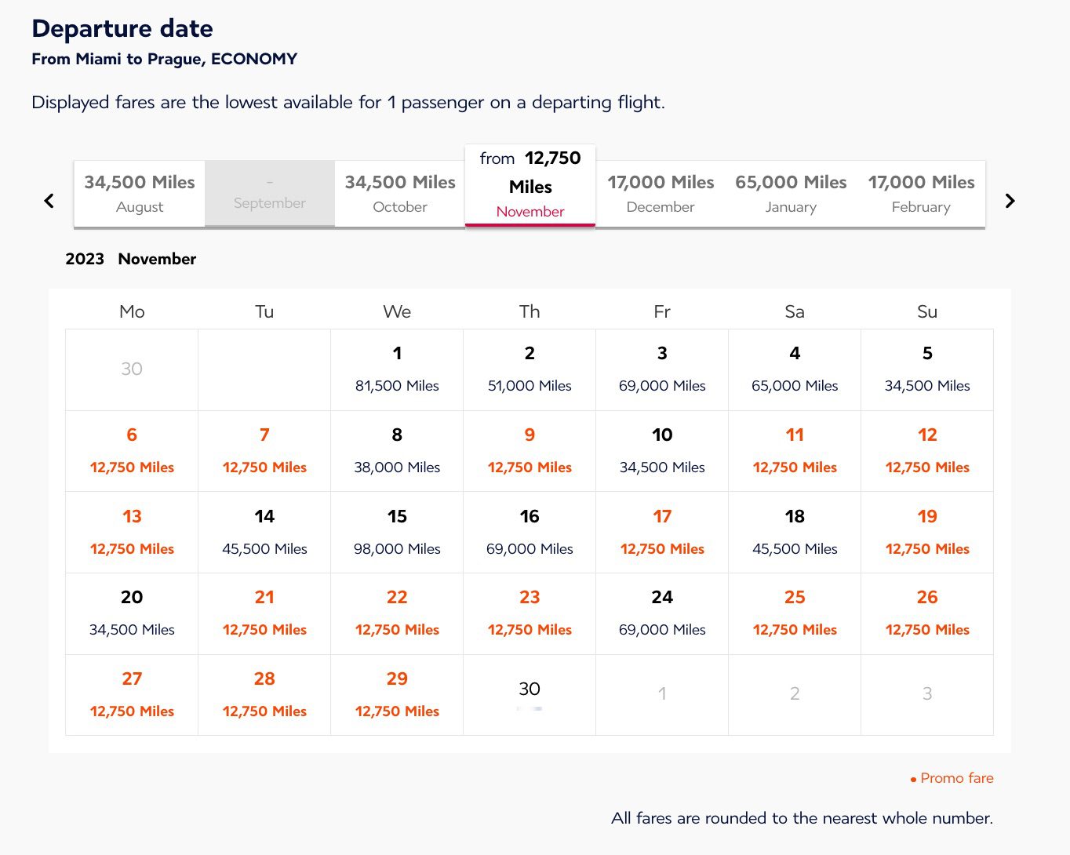Choose November 29 promo fare date
Viewport: 1070px width, 855px height.
(397, 695)
